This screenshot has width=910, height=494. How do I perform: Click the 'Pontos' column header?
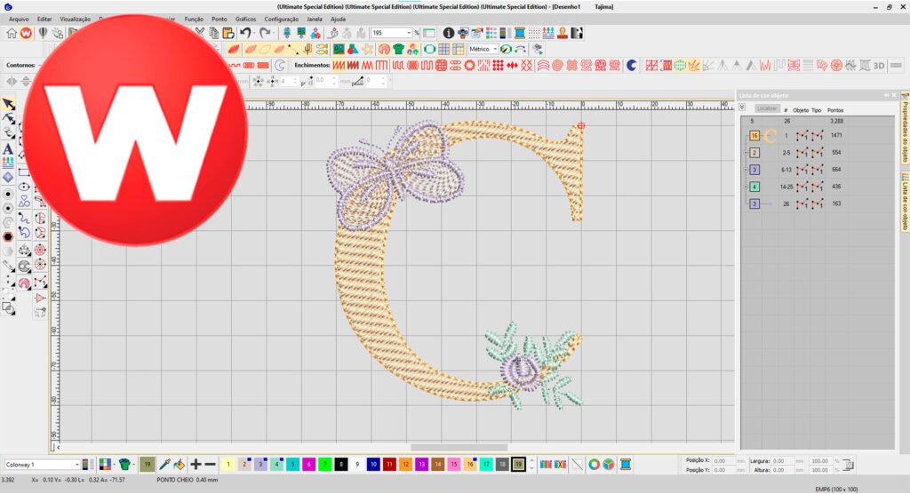835,110
